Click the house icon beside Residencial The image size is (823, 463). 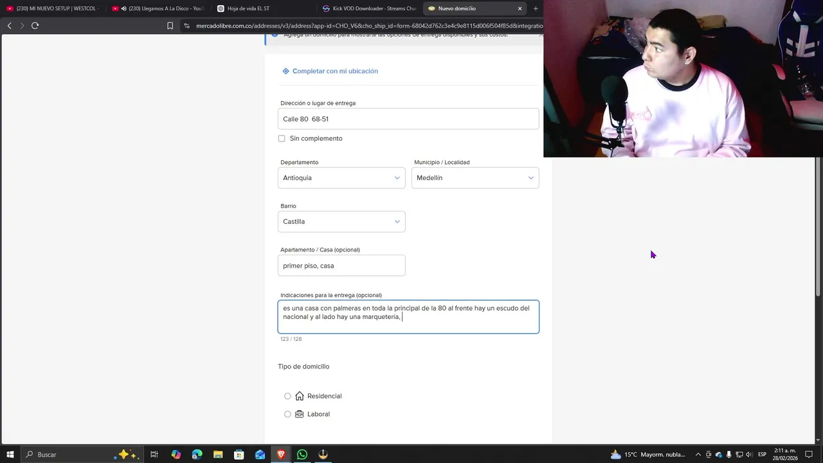click(299, 396)
